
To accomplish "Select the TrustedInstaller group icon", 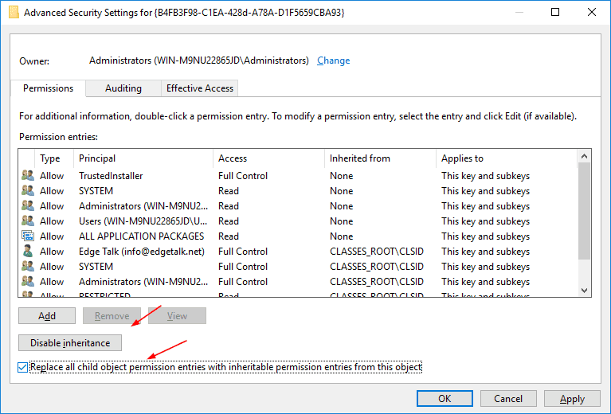I will pyautogui.click(x=28, y=175).
